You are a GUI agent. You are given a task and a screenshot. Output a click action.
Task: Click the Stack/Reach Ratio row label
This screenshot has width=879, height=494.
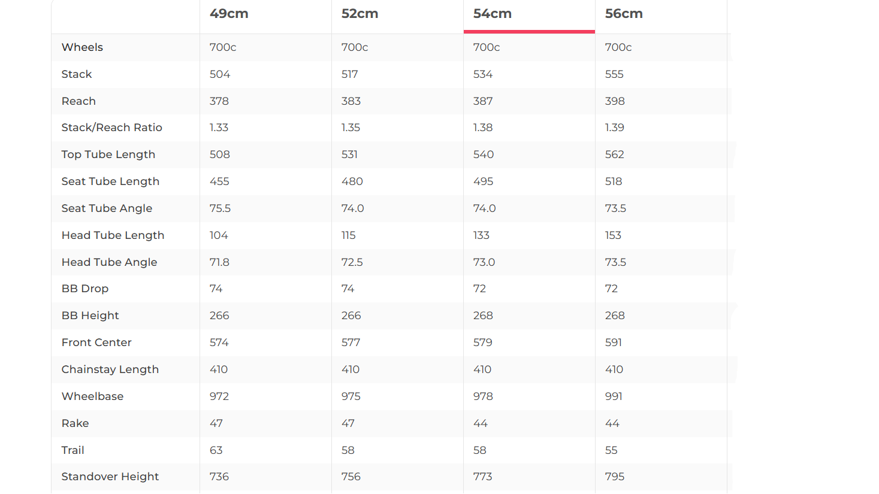point(111,128)
